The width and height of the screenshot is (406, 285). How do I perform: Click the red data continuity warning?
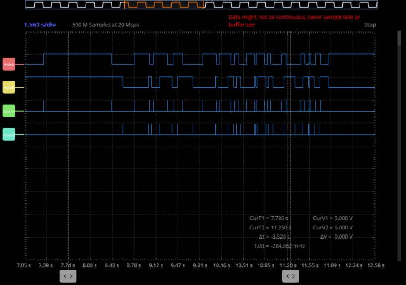pyautogui.click(x=294, y=21)
